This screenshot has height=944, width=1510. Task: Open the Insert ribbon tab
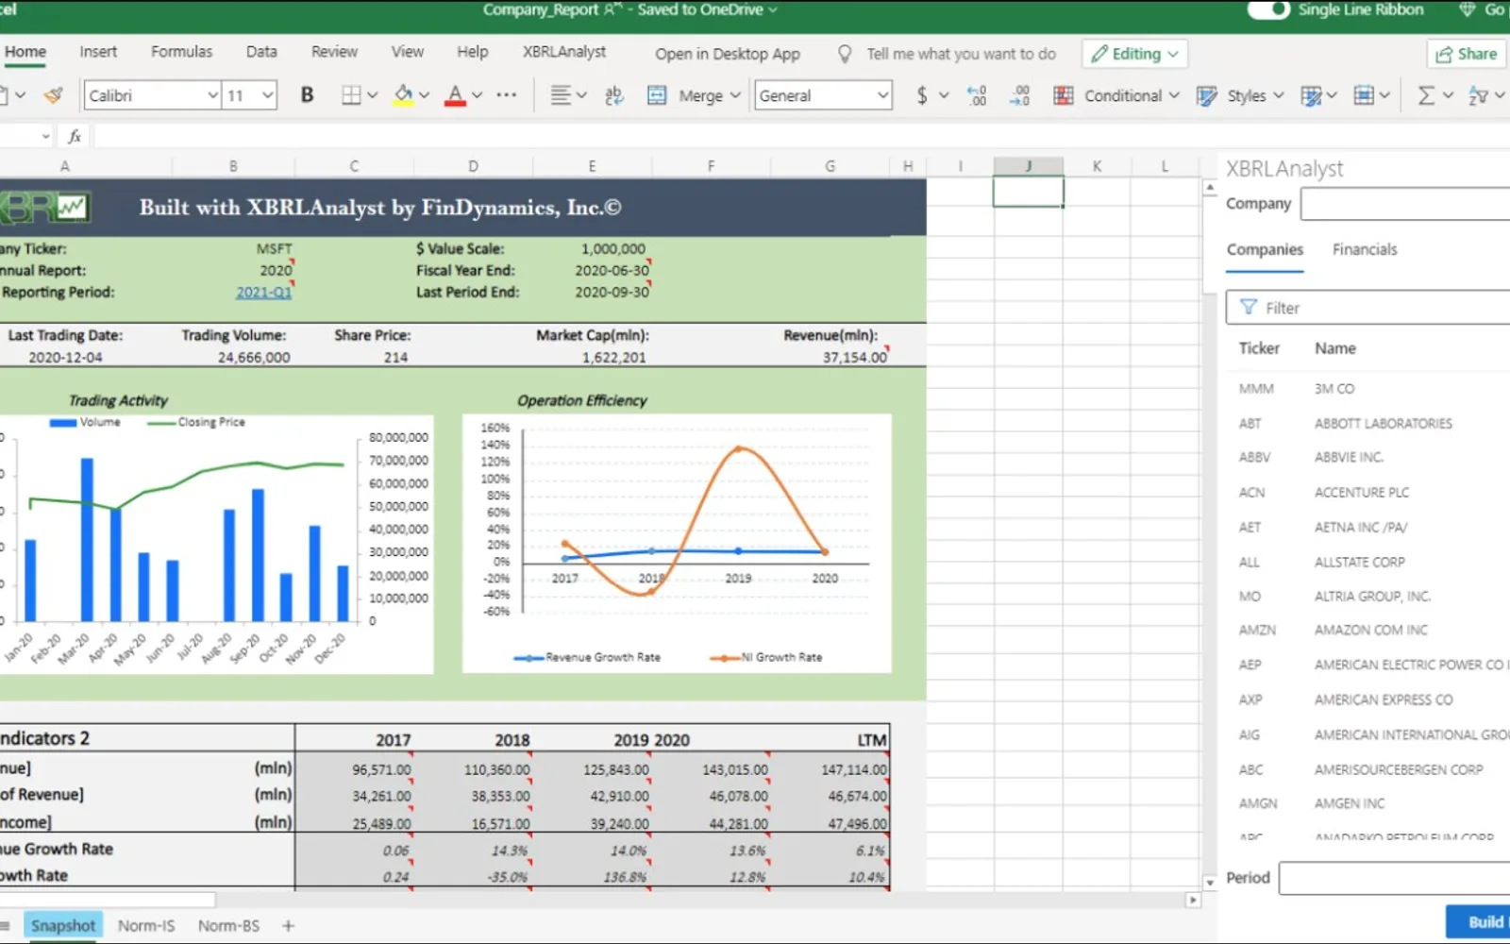[98, 52]
